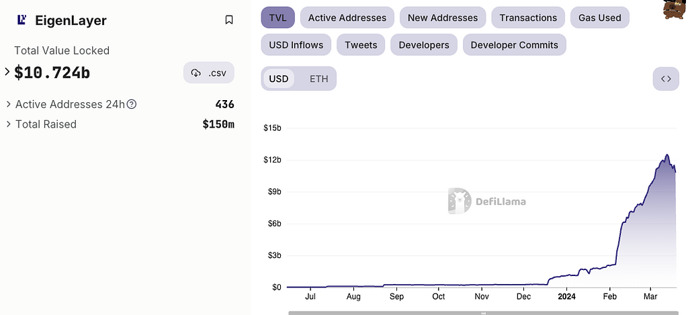Expand the Total Raised row
688x315 pixels.
click(8, 124)
